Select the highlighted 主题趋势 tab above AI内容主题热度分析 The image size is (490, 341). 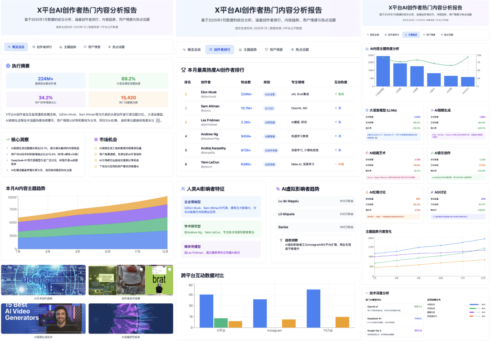[411, 35]
